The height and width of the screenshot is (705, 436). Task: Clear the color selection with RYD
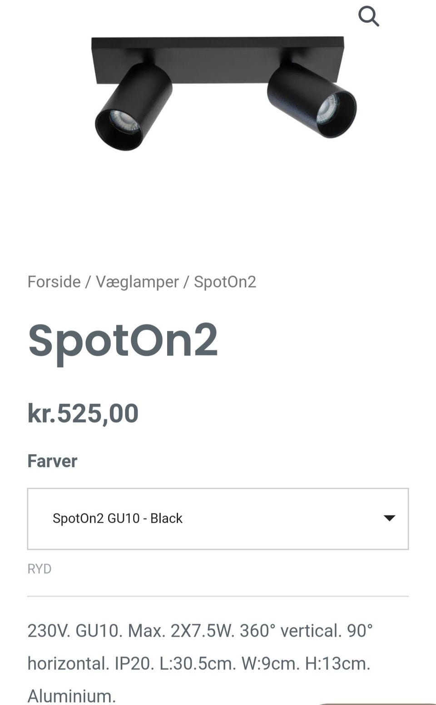point(40,569)
